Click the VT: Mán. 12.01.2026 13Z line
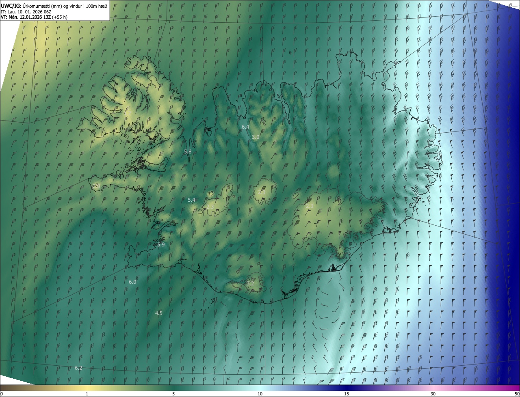This screenshot has width=520, height=397. (34, 17)
